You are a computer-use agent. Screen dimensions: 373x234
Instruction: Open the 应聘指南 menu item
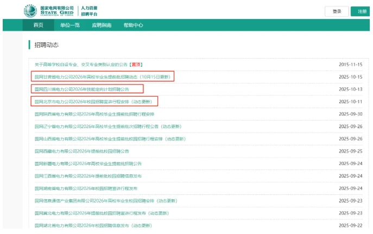(x=102, y=25)
